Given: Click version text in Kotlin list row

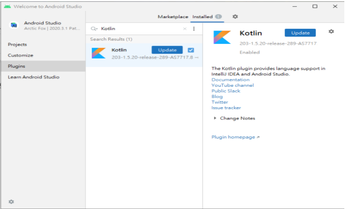Looking at the screenshot, I should [152, 57].
